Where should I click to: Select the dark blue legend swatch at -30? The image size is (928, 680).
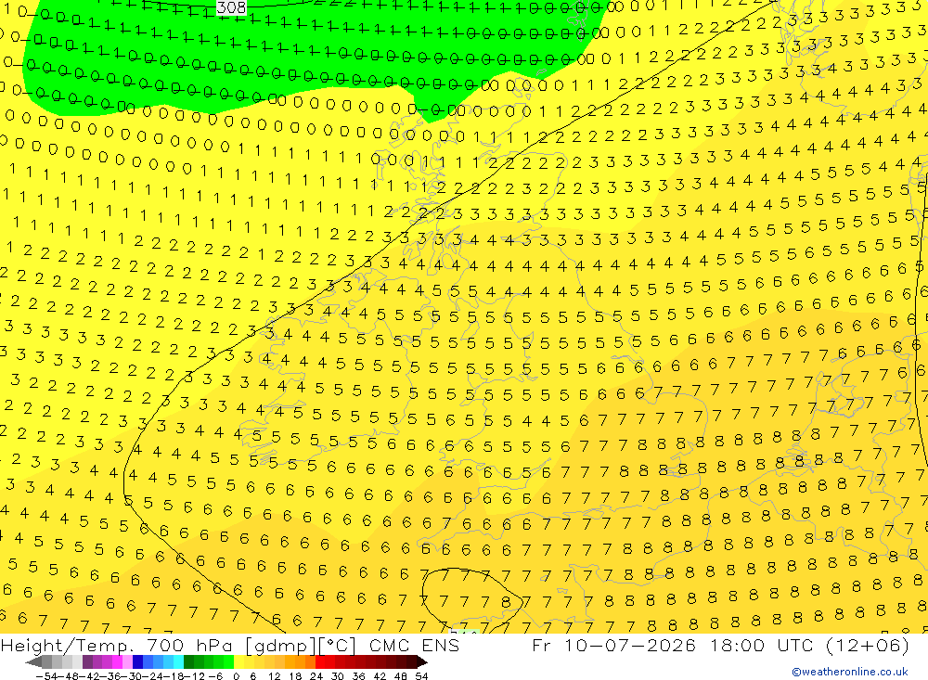point(137,661)
